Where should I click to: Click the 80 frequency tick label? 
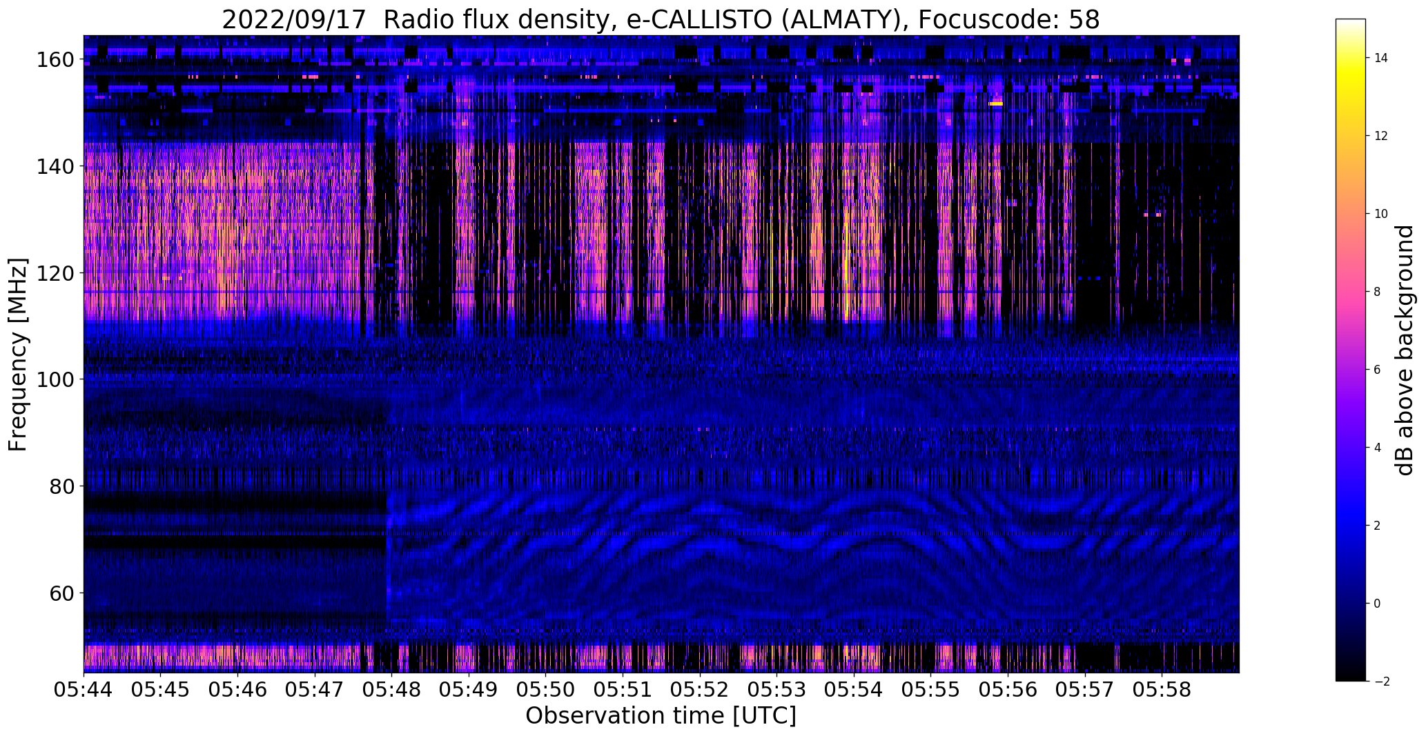(x=61, y=486)
